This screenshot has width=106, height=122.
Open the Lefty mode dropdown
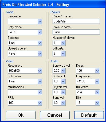click(25, 32)
